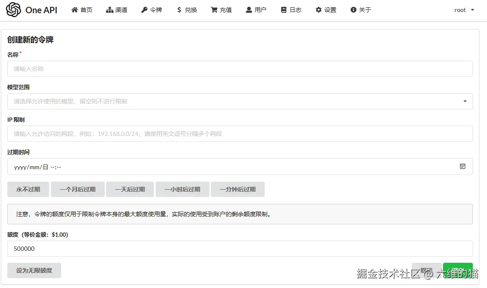Expand the root user dropdown
487x288 pixels.
pos(464,10)
